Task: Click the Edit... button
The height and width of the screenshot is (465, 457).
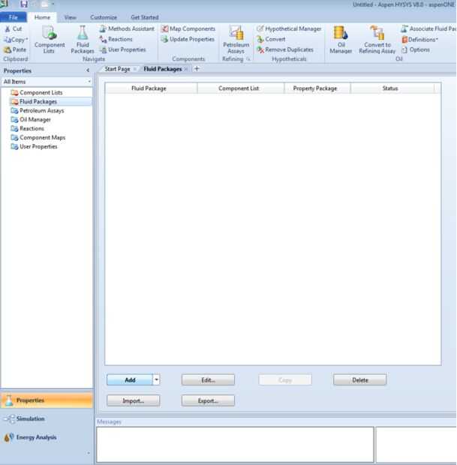Action: coord(208,380)
